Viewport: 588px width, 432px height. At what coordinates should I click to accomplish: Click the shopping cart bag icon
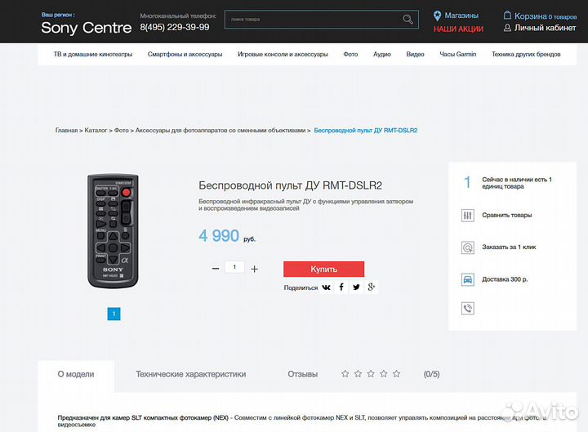click(x=507, y=16)
